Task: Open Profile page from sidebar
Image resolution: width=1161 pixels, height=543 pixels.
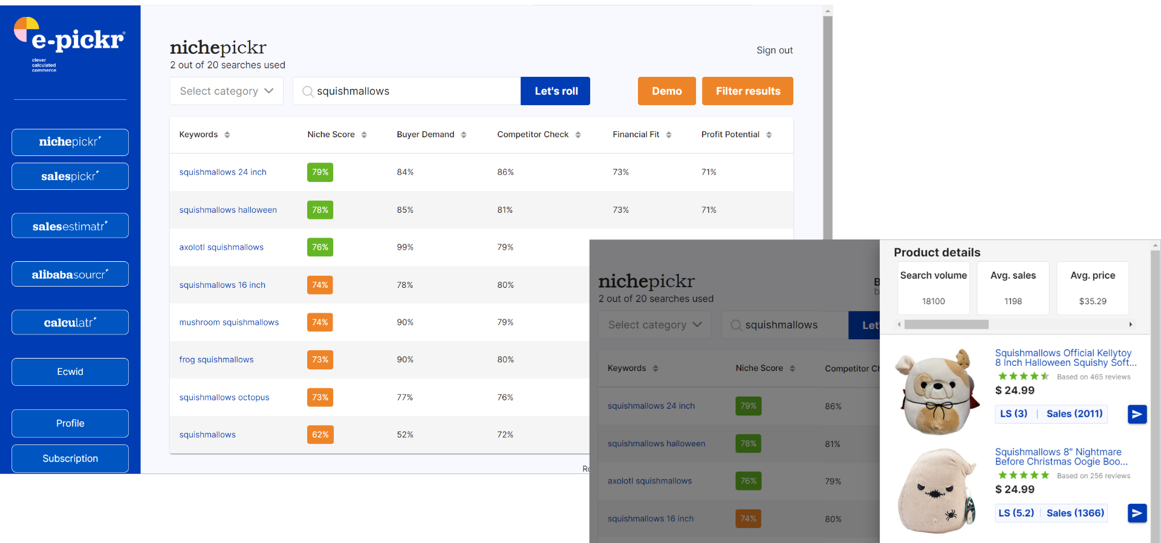Action: click(70, 423)
